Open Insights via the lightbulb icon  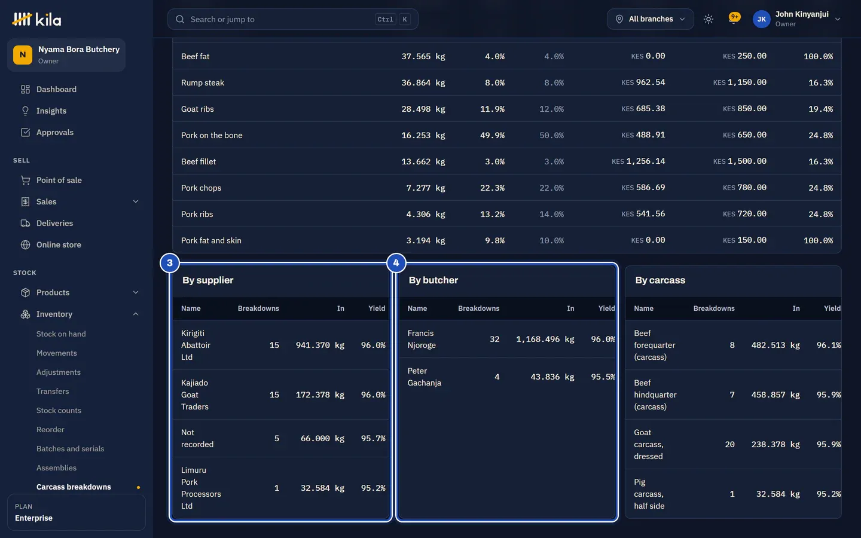25,111
